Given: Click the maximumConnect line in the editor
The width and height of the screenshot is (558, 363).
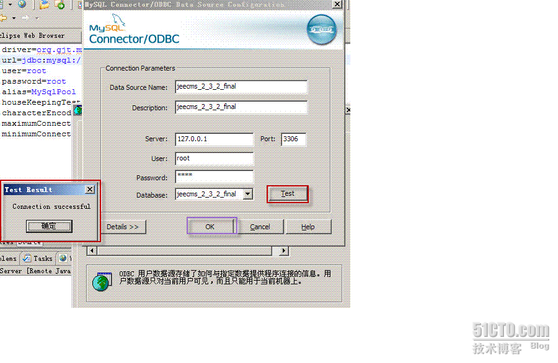Looking at the screenshot, I should 36,123.
